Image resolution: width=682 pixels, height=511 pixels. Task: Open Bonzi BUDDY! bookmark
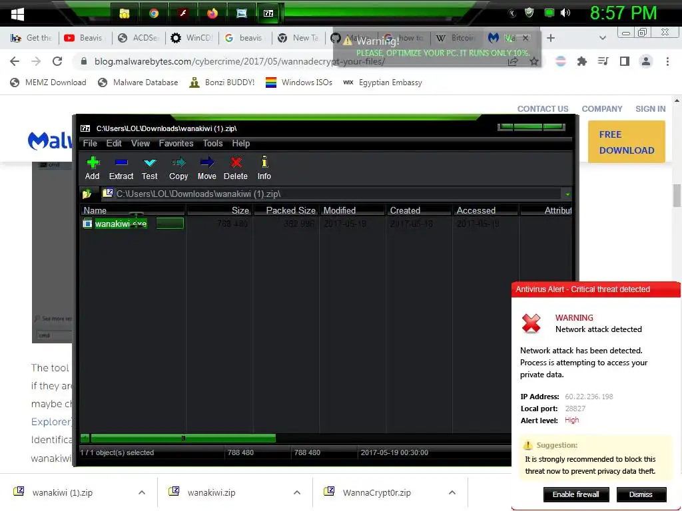tap(222, 83)
